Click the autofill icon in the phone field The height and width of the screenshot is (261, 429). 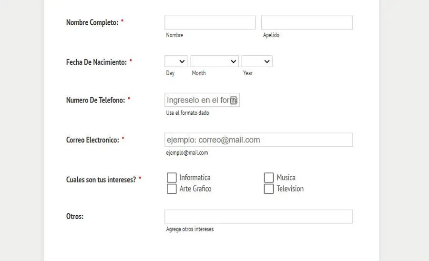[x=233, y=100]
